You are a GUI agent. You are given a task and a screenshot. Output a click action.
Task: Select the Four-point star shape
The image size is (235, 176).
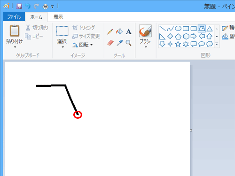coord(170,44)
